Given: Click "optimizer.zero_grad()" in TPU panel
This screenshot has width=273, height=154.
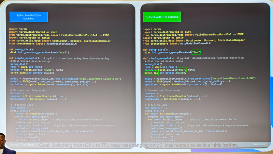Looking at the screenshot, I should [x=167, y=129].
